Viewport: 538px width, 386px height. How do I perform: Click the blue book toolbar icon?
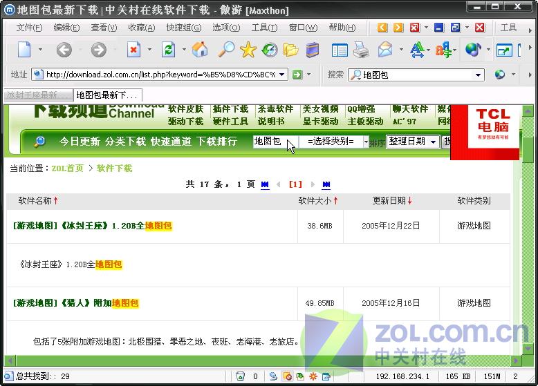click(313, 50)
